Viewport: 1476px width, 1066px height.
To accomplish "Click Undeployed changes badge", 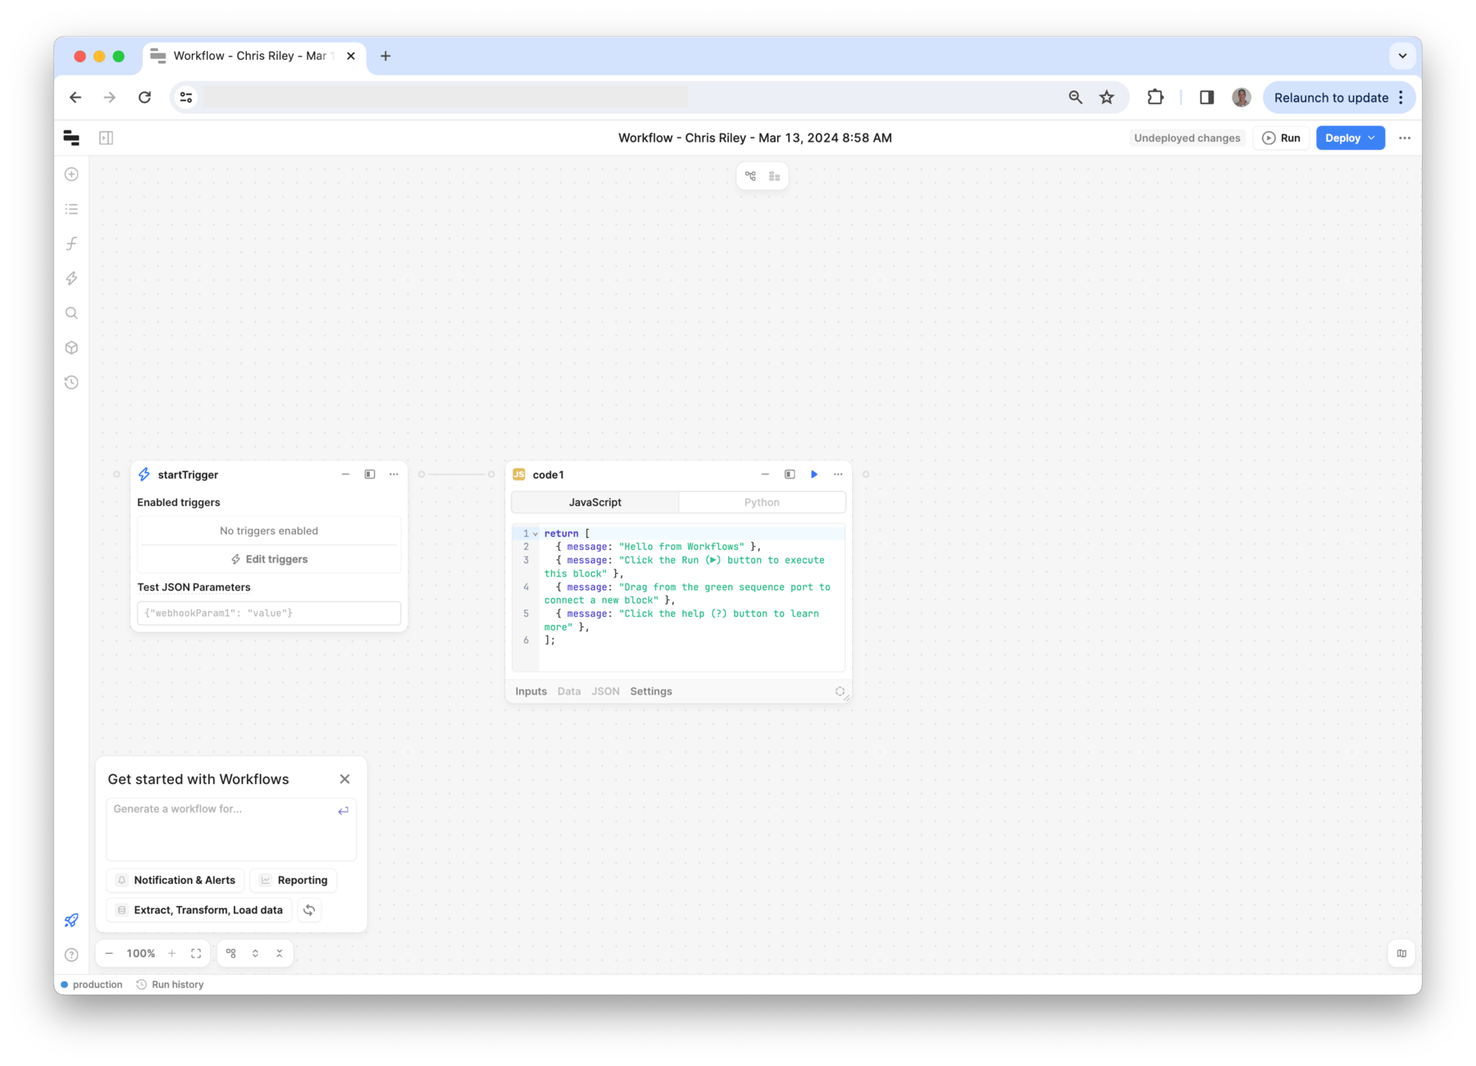I will tap(1187, 138).
